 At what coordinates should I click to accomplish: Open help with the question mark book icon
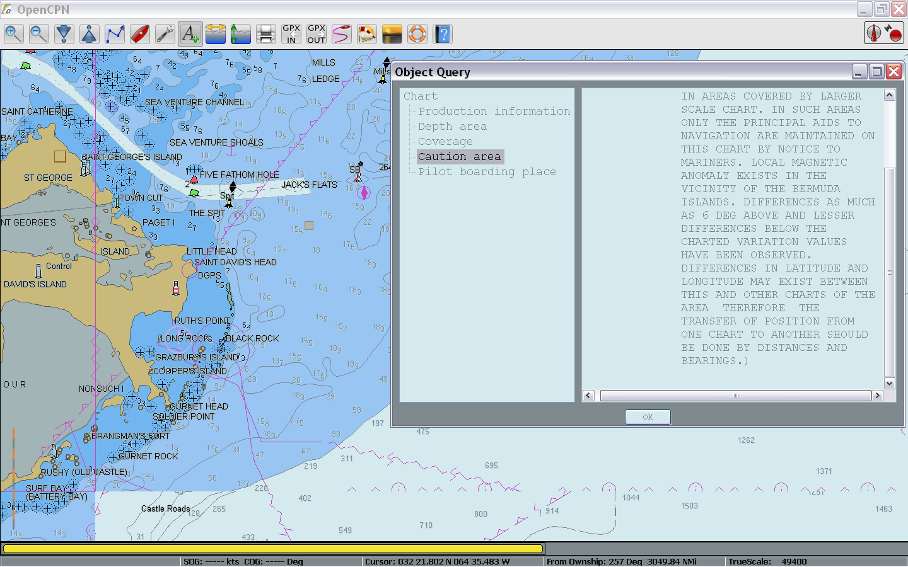click(443, 34)
